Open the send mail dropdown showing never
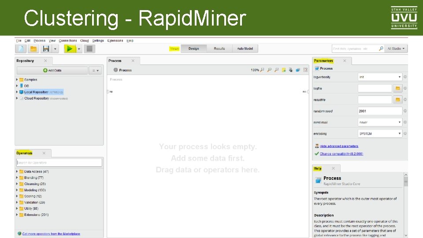The height and width of the screenshot is (238, 423). click(380, 122)
